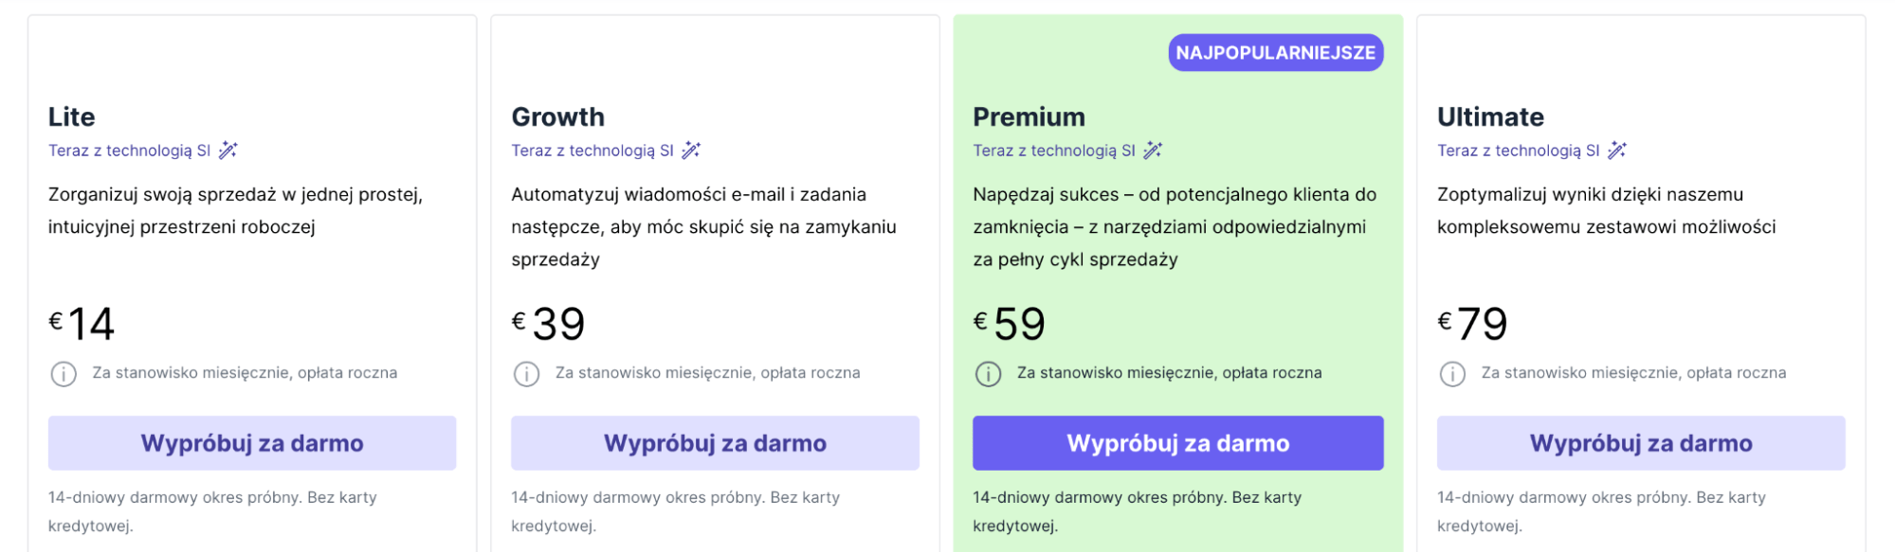
Task: Select 'Teraz z technologią SI' under Growth
Action: [x=593, y=150]
